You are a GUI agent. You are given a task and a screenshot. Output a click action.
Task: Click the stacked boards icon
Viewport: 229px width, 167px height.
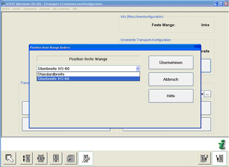(x=70, y=158)
